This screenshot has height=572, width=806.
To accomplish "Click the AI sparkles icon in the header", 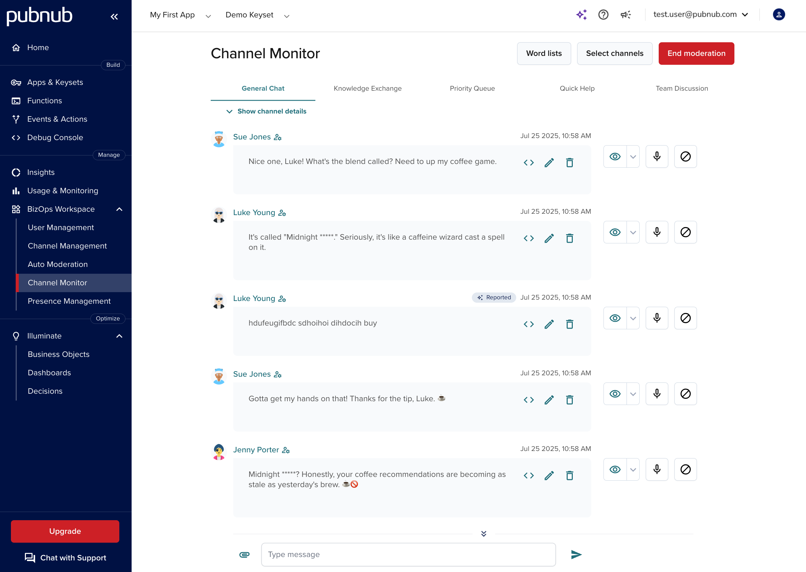I will [x=581, y=15].
